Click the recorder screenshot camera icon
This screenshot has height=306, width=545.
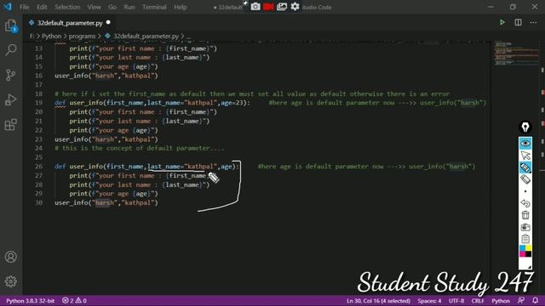coord(255,7)
